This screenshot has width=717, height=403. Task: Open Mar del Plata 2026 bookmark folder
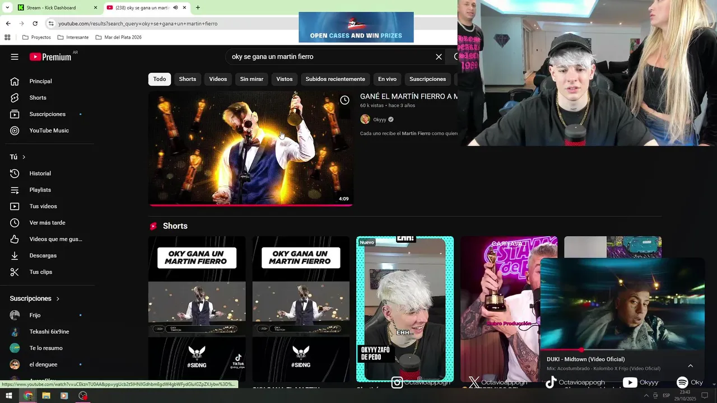tap(119, 38)
